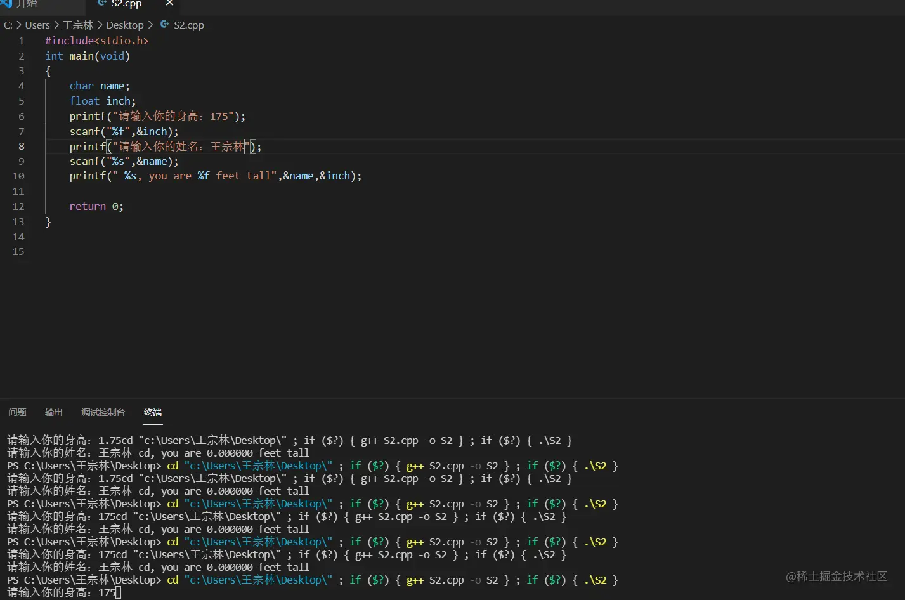
Task: Click line number 8 in the gutter
Action: (x=21, y=147)
